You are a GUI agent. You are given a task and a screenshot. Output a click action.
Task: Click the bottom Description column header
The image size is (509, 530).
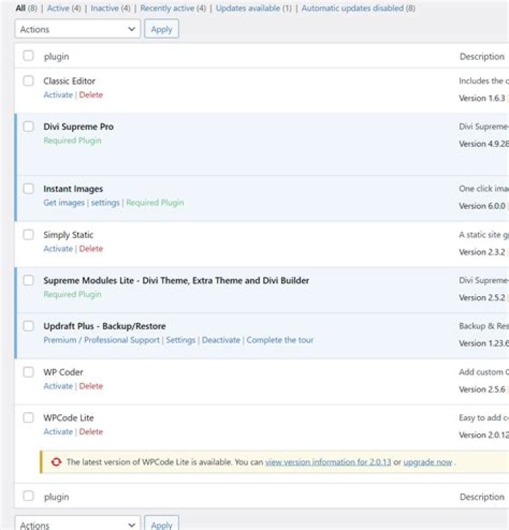click(x=482, y=497)
